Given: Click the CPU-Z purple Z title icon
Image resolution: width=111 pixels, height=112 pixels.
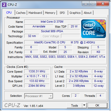Looking at the screenshot, I should point(4,5).
